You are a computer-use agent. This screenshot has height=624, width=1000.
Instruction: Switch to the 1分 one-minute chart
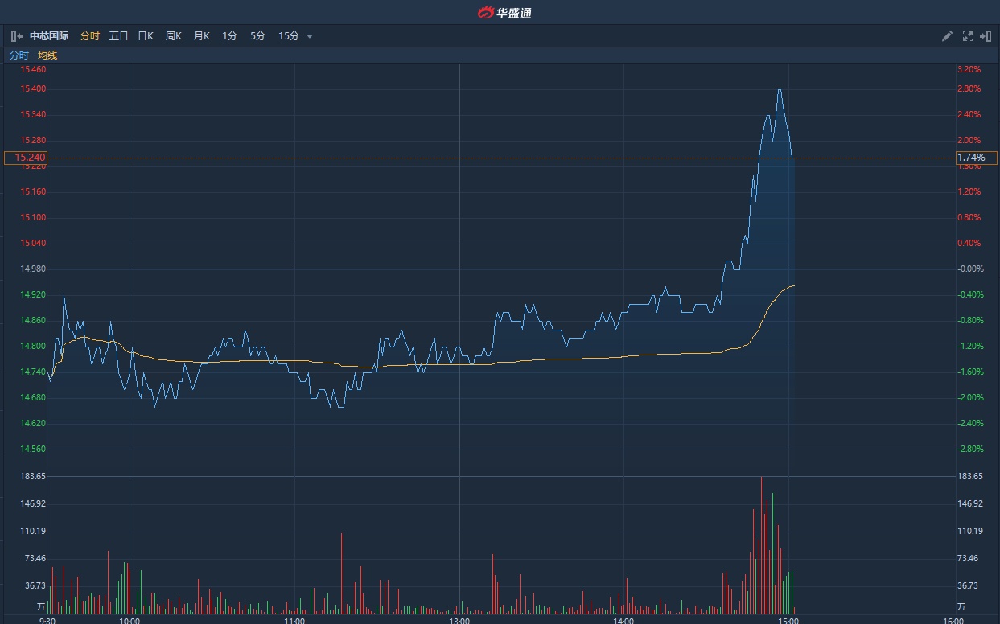click(230, 36)
